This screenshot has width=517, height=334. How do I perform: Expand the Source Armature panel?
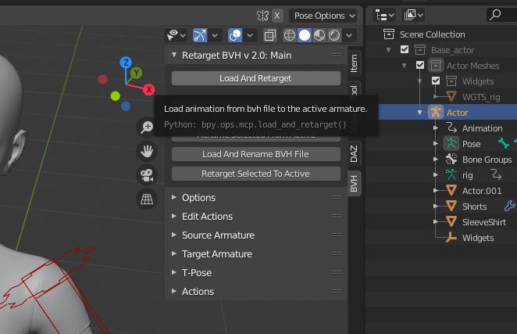174,235
